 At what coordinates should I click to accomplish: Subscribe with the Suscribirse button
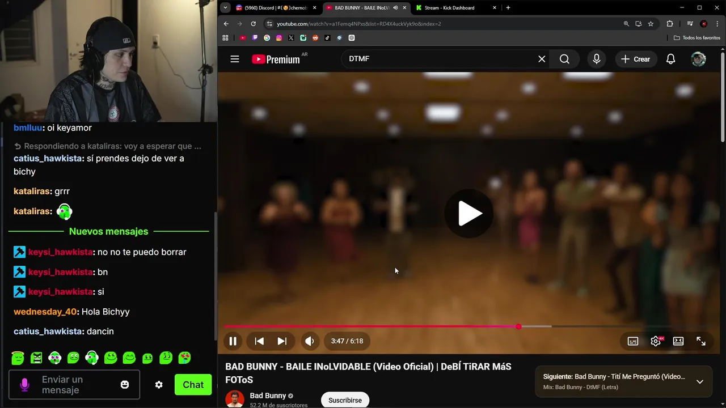[x=345, y=400]
